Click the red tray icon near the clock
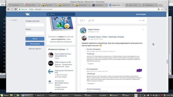173x97 pixels. click(x=162, y=95)
